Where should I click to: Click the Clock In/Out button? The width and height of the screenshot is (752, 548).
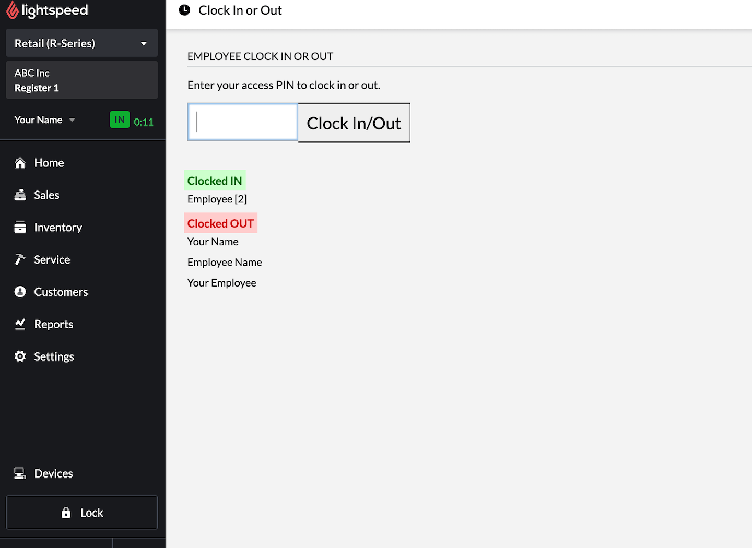coord(354,123)
